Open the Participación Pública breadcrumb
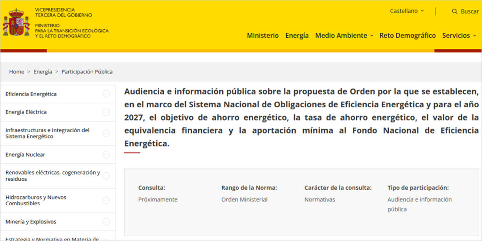 point(87,72)
